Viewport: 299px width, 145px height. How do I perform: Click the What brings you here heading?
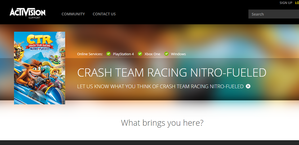tap(162, 123)
